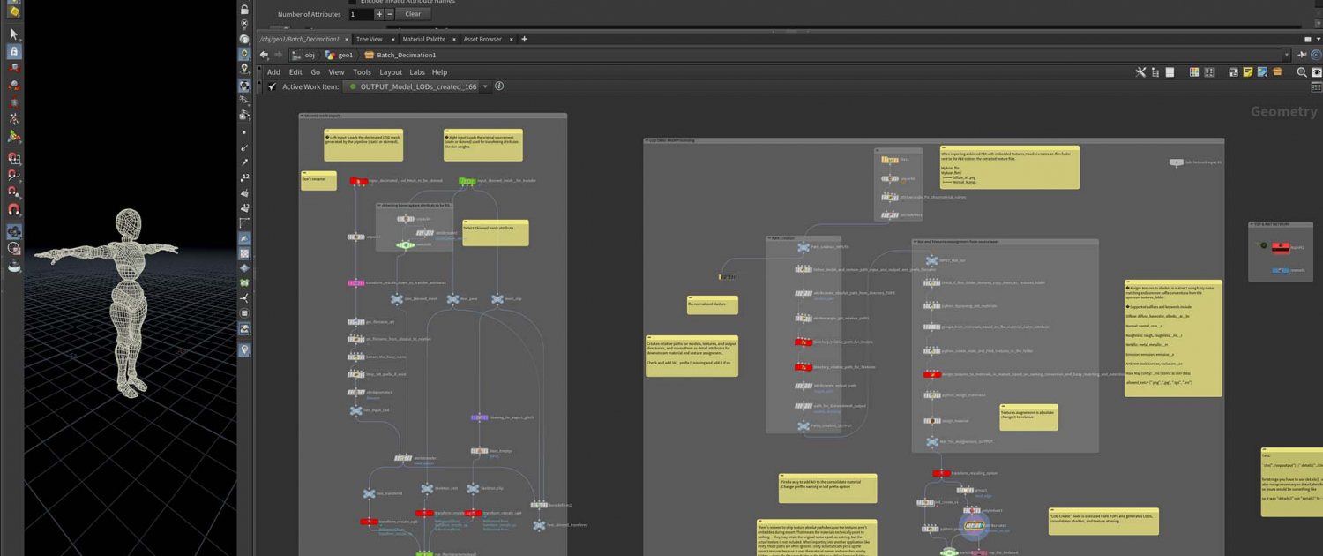This screenshot has height=556, width=1323.
Task: Toggle the Active Work Item checkmark
Action: click(x=273, y=86)
